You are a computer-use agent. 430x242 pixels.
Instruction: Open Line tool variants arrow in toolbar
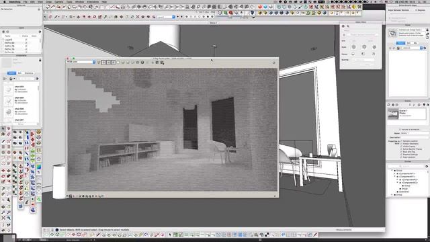[59, 17]
